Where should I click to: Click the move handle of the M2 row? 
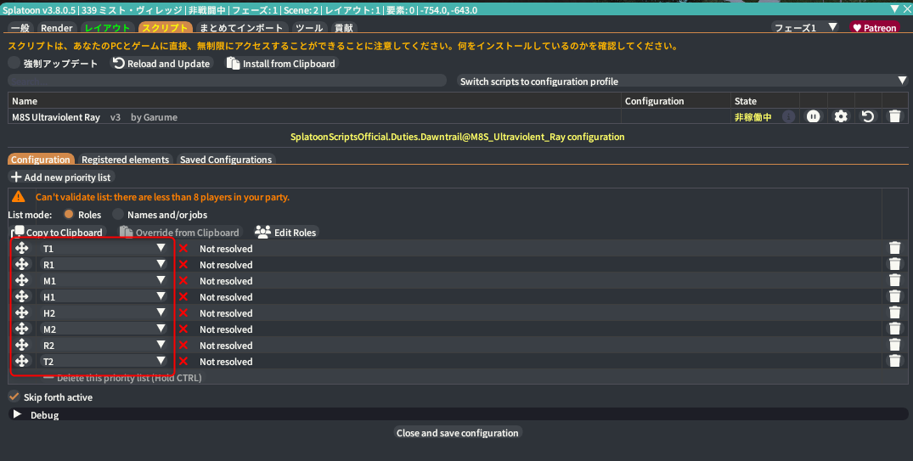[x=21, y=329]
